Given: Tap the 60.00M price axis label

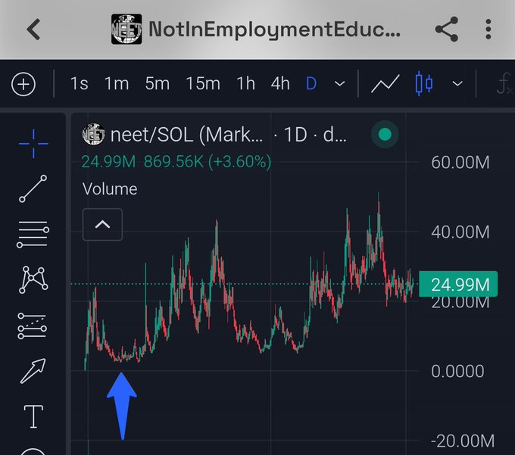Looking at the screenshot, I should point(460,162).
